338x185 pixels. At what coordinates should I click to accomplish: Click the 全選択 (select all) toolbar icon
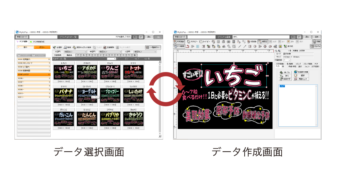pyautogui.click(x=55, y=47)
